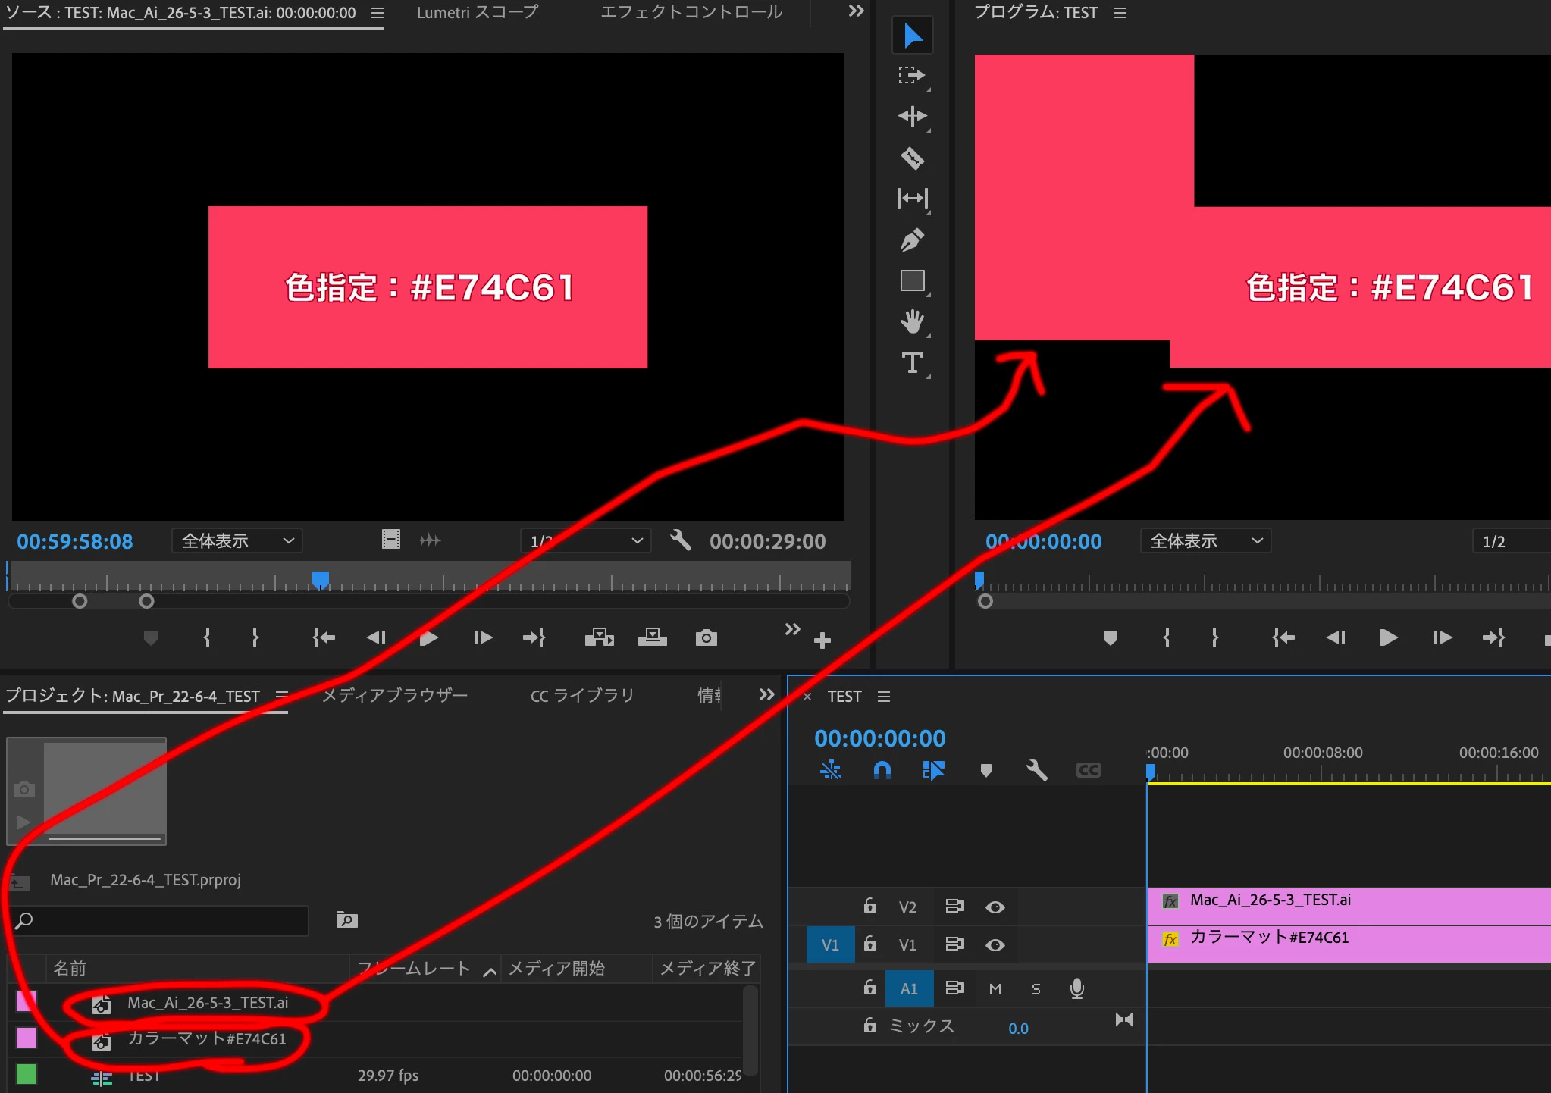Image resolution: width=1551 pixels, height=1093 pixels.
Task: Sort by 名前 column header
Action: pyautogui.click(x=70, y=968)
